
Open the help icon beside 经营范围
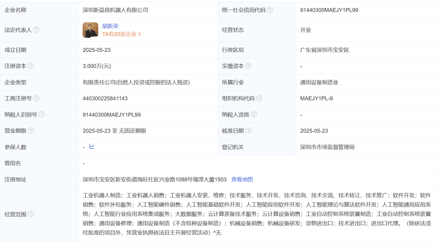coord(31,214)
